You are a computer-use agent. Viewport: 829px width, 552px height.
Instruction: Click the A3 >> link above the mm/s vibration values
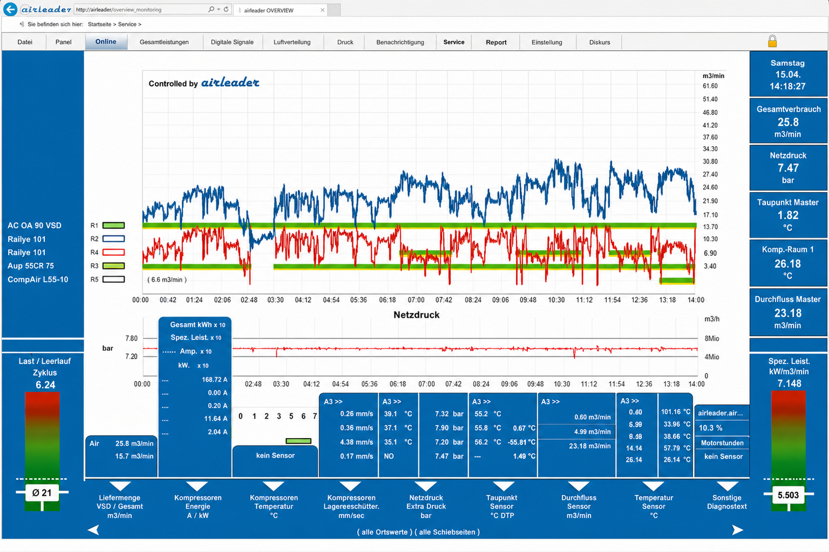pos(333,401)
